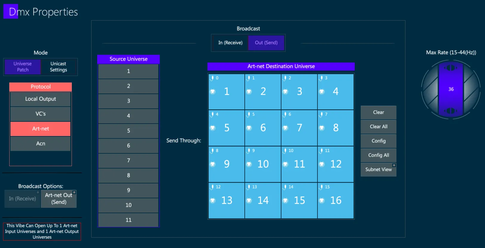Image resolution: width=485 pixels, height=248 pixels.
Task: Select Universe Patch mode
Action: 23,67
